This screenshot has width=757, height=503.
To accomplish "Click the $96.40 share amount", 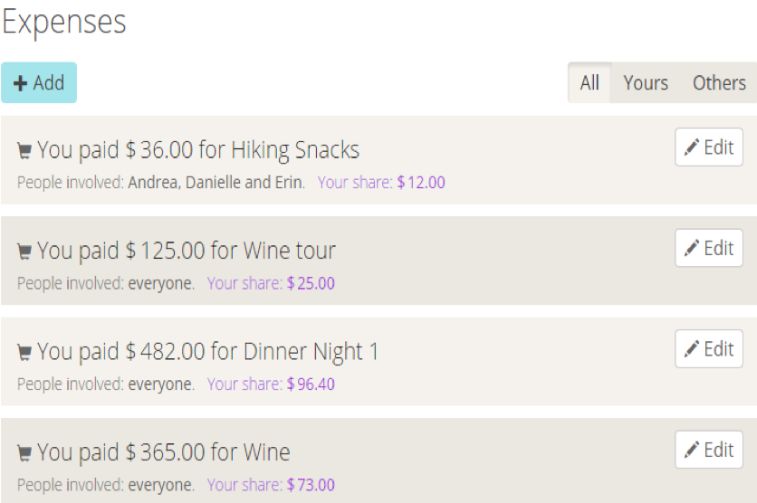I will coord(311,384).
